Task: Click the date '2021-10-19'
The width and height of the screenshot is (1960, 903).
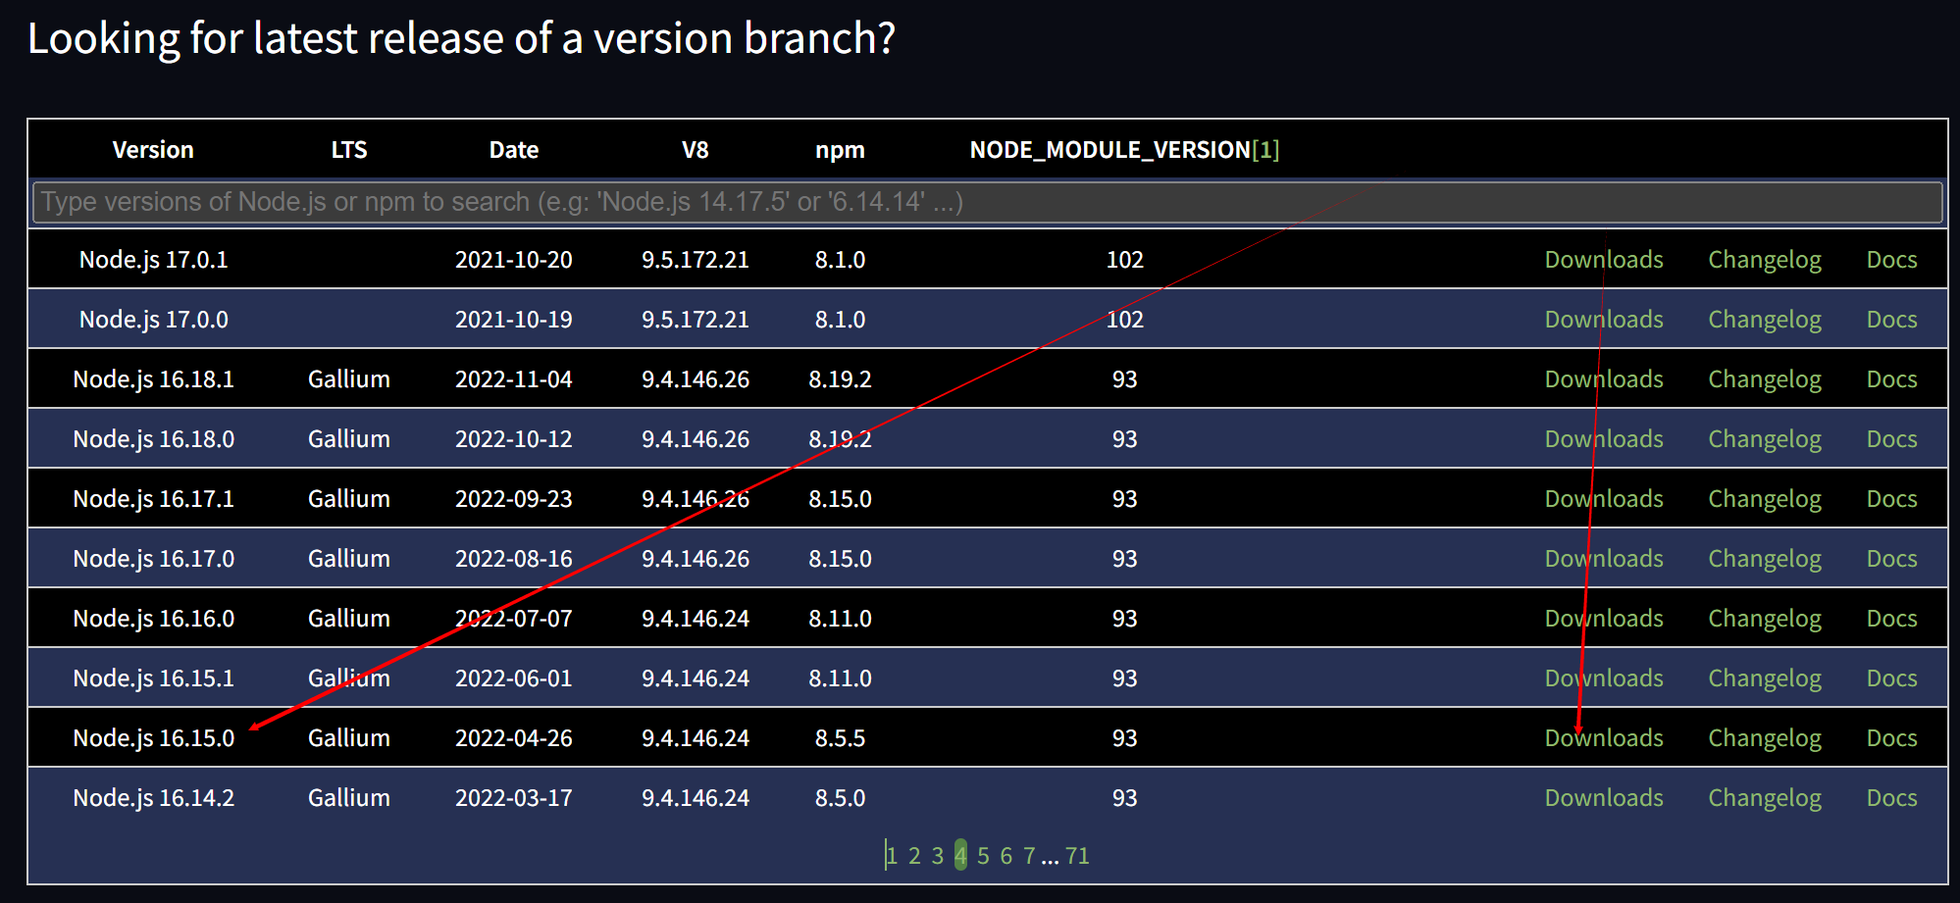Action: (x=514, y=320)
